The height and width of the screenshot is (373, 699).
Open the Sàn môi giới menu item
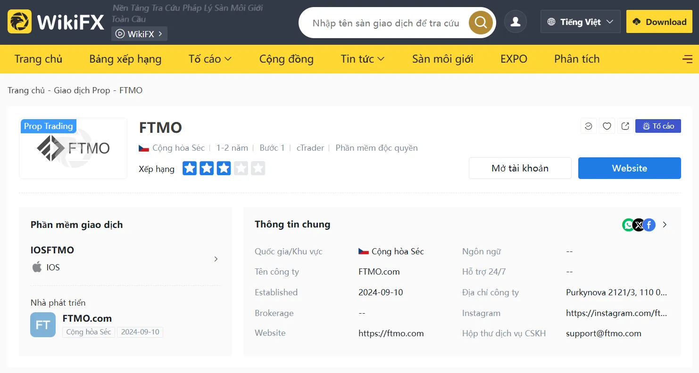[442, 59]
